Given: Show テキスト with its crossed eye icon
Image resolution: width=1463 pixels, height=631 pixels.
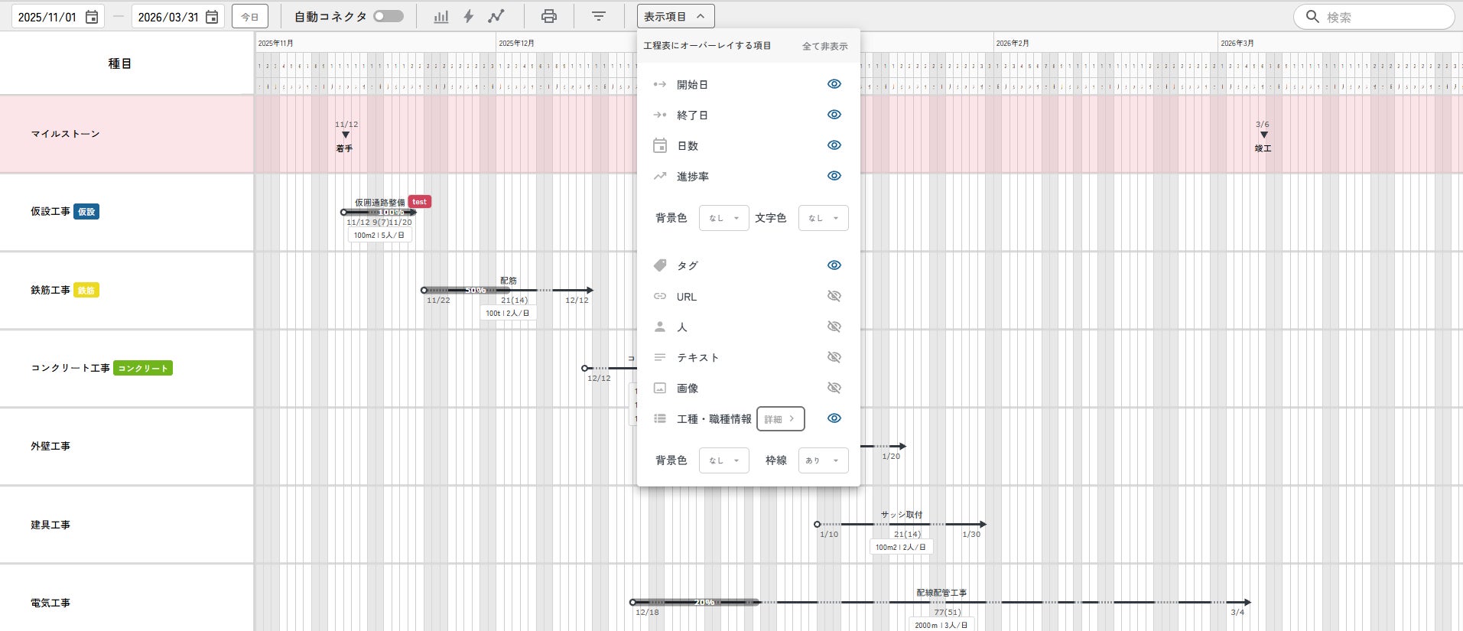Looking at the screenshot, I should click(x=834, y=357).
